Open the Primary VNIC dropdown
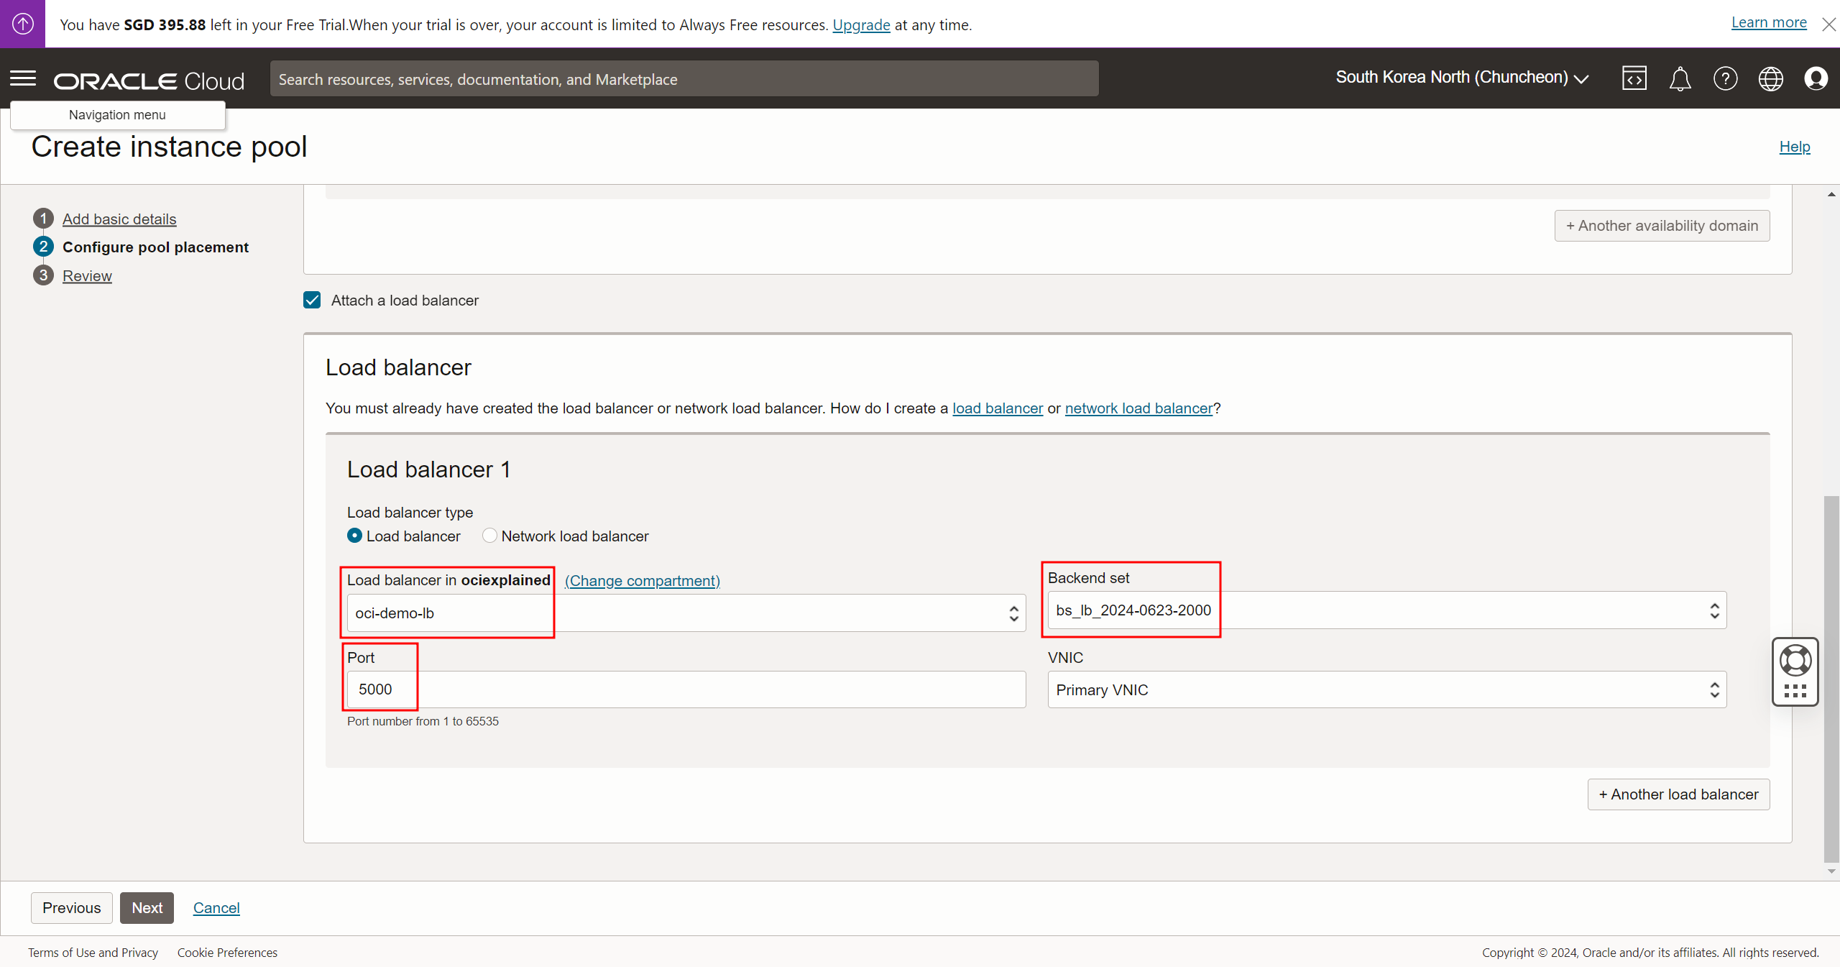 click(x=1386, y=690)
